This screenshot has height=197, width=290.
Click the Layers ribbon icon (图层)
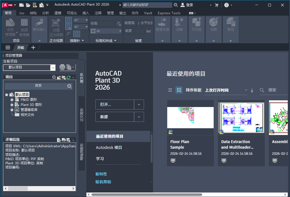click(x=231, y=25)
